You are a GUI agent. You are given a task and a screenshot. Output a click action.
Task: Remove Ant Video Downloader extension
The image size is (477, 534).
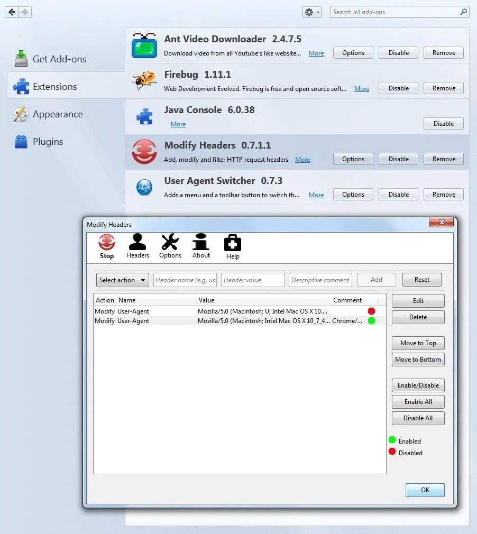pyautogui.click(x=444, y=53)
